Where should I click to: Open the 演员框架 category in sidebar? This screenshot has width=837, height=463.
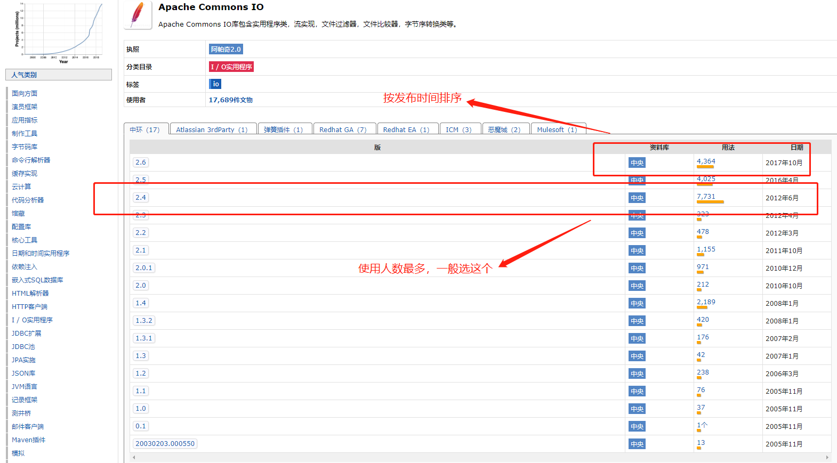(25, 107)
